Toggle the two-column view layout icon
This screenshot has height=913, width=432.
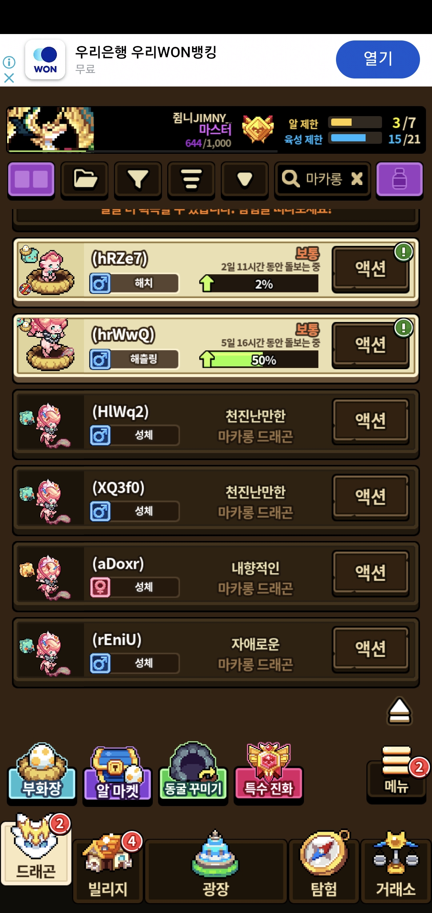pos(31,179)
